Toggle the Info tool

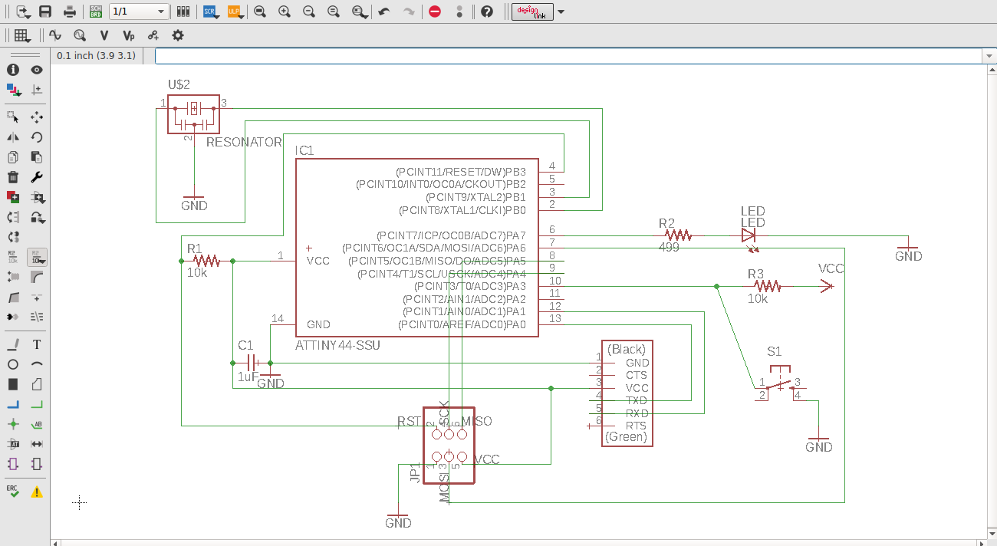[x=13, y=70]
